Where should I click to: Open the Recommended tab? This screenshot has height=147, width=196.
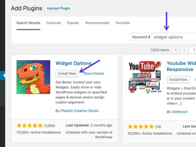pos(97,23)
